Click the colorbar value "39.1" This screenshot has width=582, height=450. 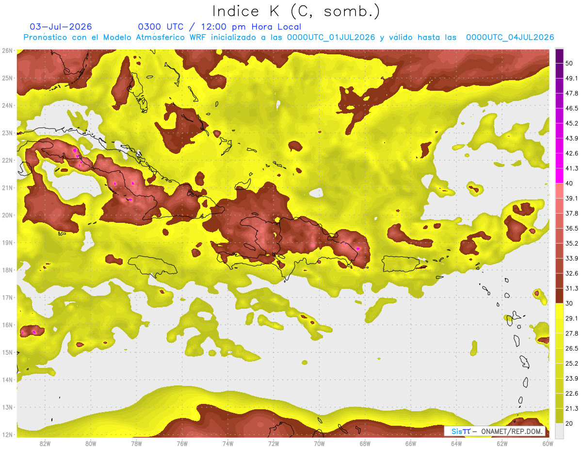572,198
